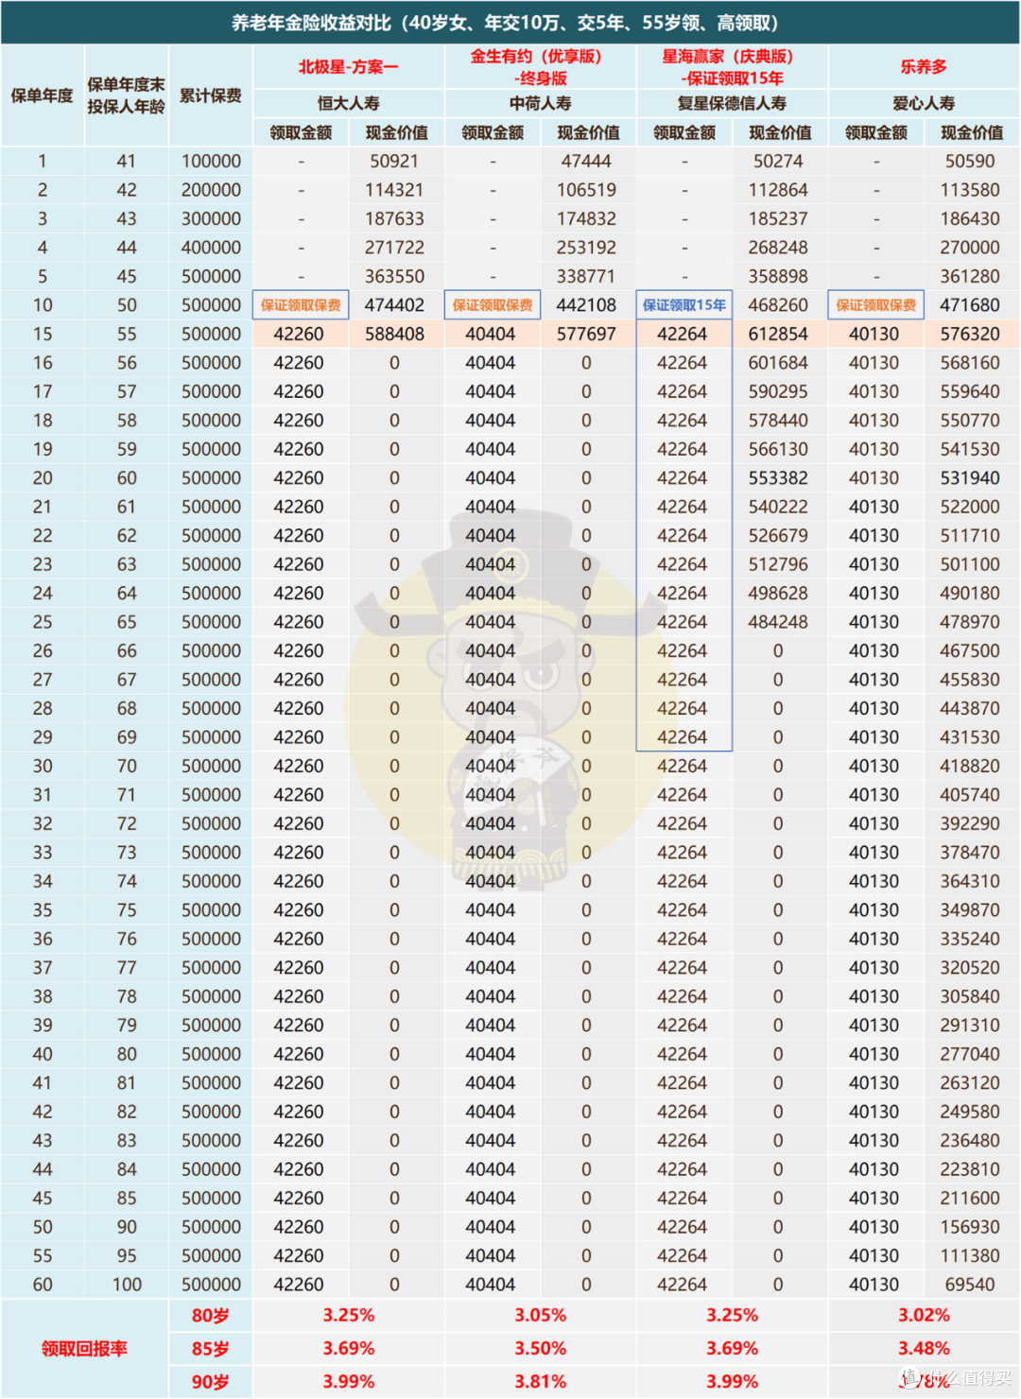Click 3.25% under the 北极星-方案一 column
This screenshot has width=1021, height=1399.
tap(349, 1316)
